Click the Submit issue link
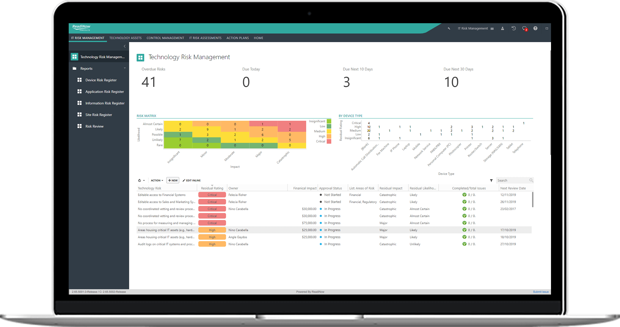Screen dimensions: 620x327 [541, 292]
